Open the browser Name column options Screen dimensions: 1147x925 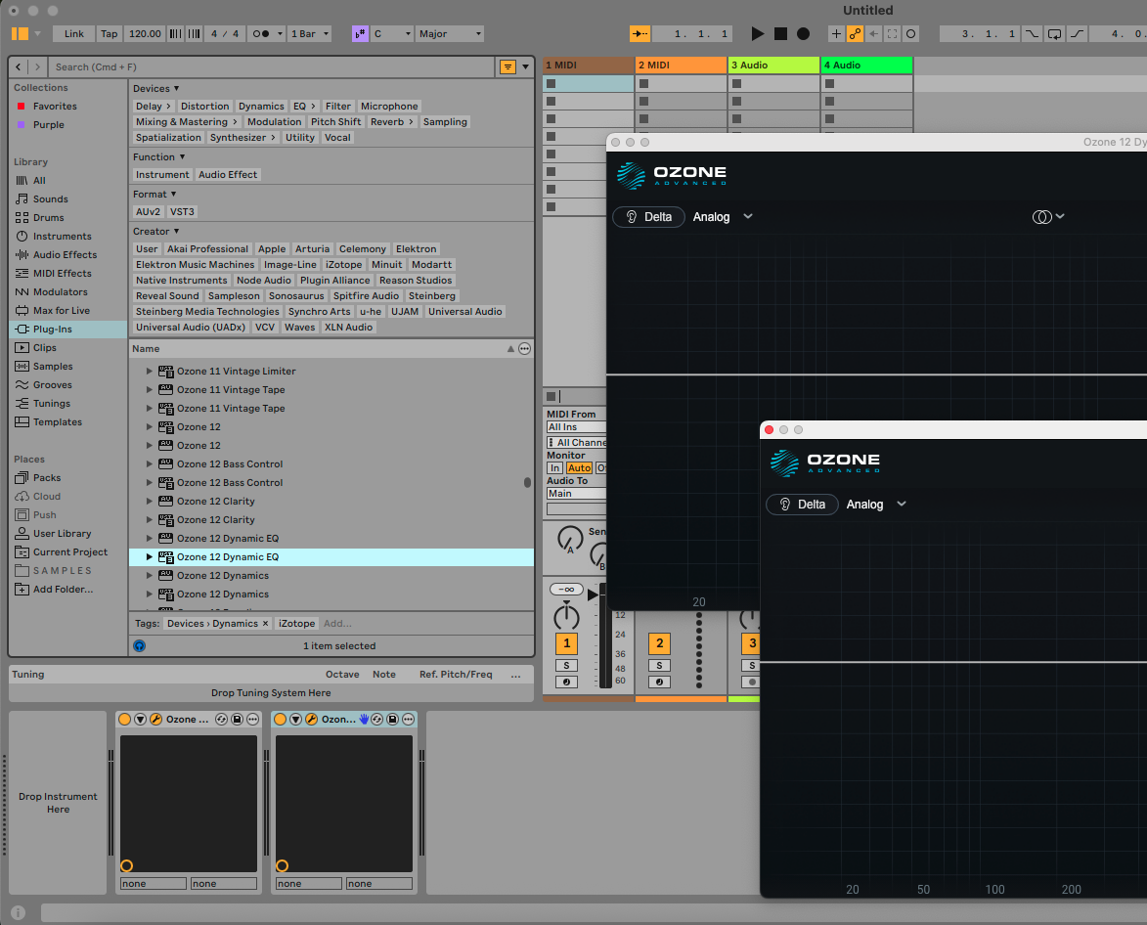coord(524,349)
